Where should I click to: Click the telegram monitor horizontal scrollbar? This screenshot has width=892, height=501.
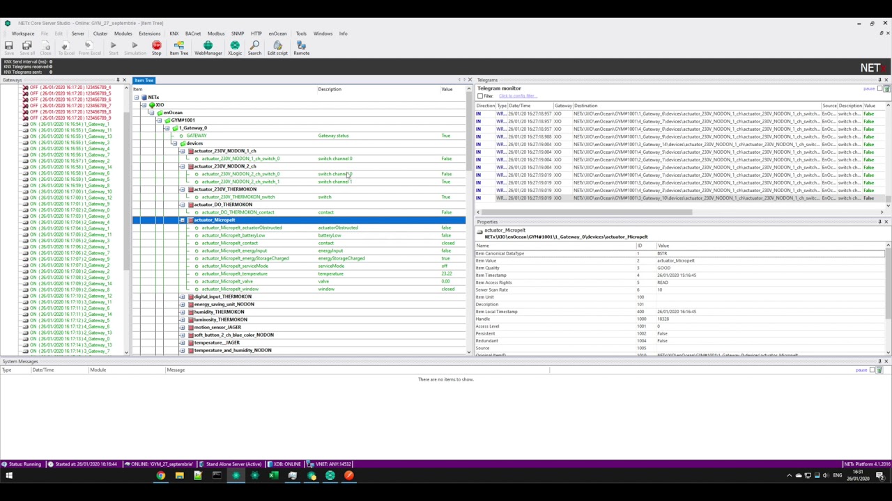[x=585, y=212]
